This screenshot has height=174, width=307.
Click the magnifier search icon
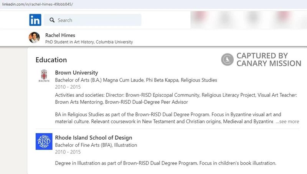coord(52,20)
